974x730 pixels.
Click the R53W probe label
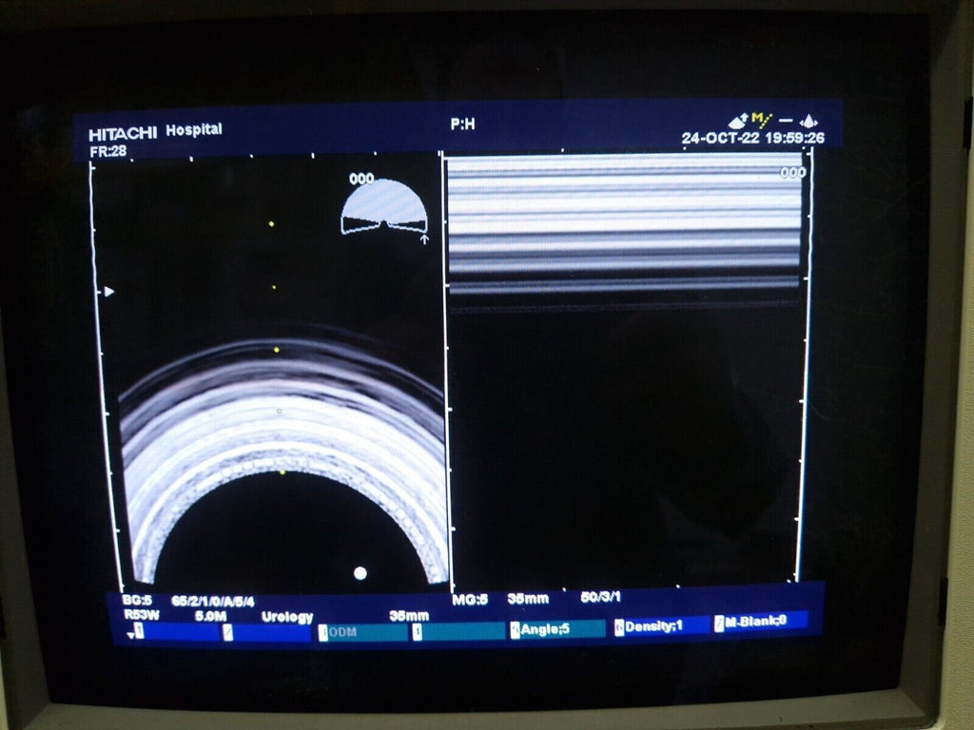(x=142, y=615)
